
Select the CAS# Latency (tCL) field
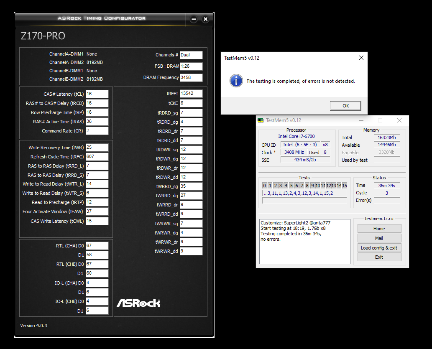[x=97, y=94]
